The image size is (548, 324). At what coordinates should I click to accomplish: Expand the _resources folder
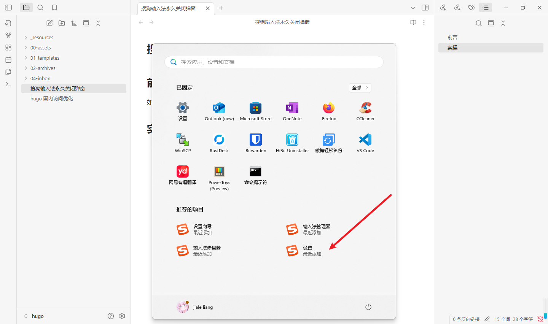(x=74, y=37)
